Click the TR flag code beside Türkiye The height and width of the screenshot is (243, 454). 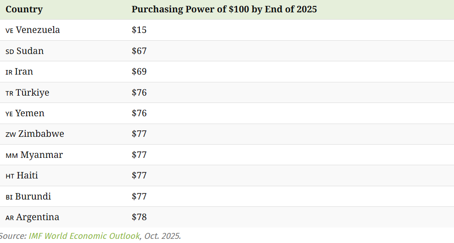click(x=9, y=93)
